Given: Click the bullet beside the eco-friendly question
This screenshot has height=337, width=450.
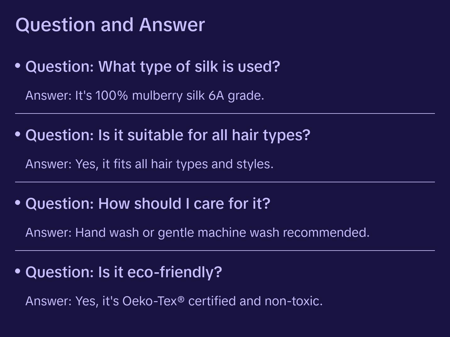Looking at the screenshot, I should click(x=18, y=271).
